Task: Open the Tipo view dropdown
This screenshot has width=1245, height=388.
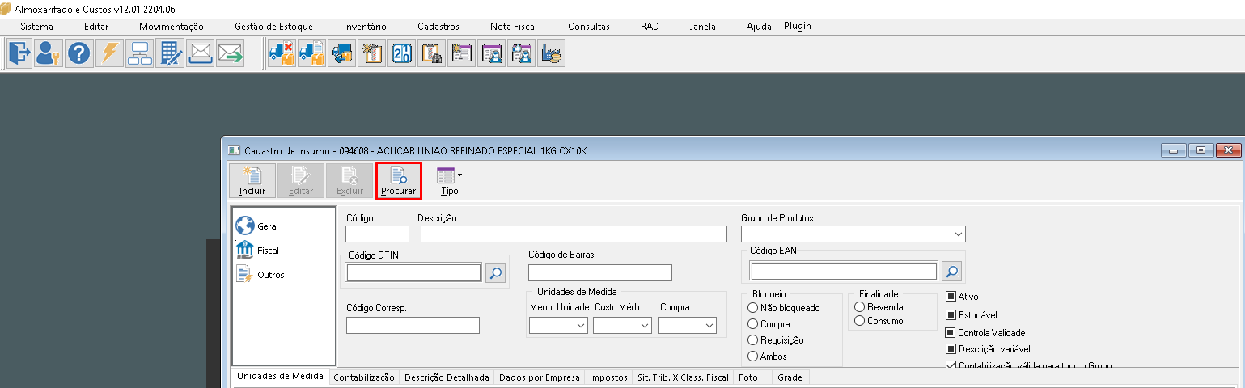Action: (450, 181)
